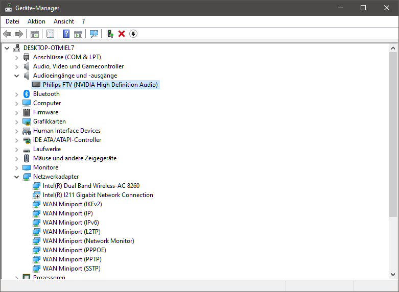Open the Aktion menu
Image resolution: width=399 pixels, height=292 pixels.
pos(36,21)
